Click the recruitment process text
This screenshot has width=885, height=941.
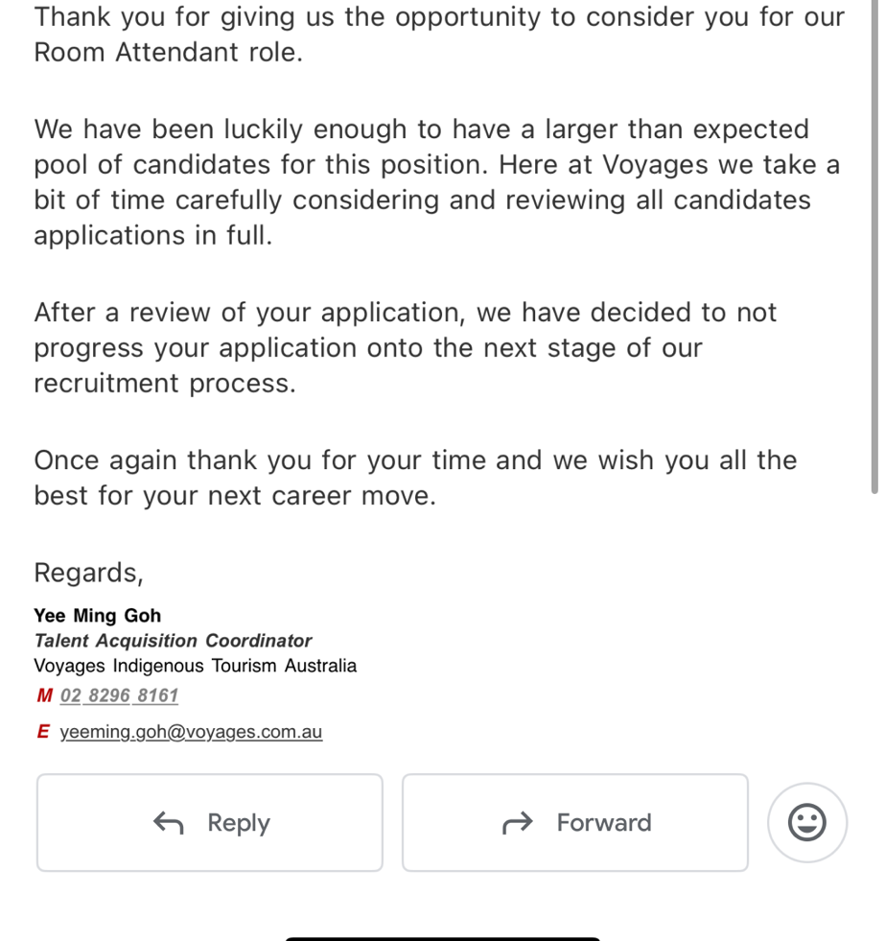click(164, 384)
